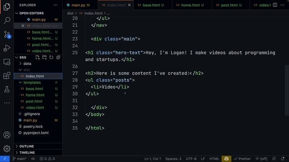The image size is (289, 162).
Task: Switch to the main.py tab
Action: pos(80,5)
